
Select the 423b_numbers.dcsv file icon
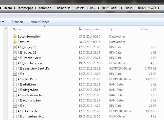15,116
